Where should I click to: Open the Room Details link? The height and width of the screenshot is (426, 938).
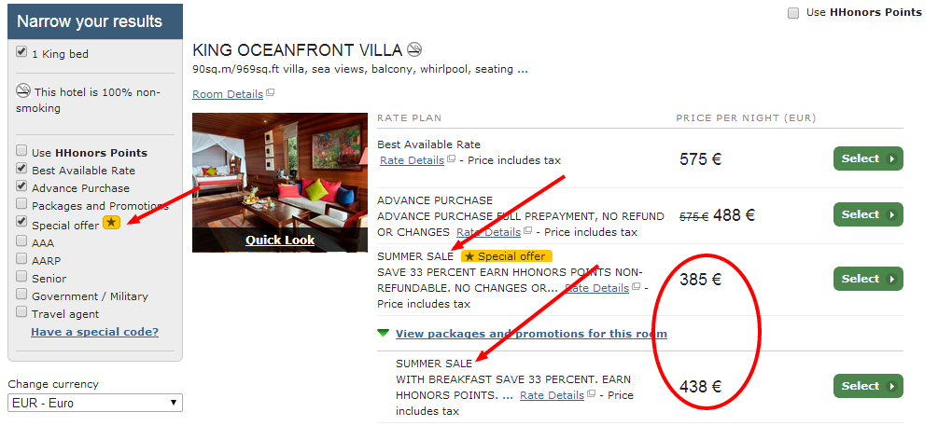228,94
